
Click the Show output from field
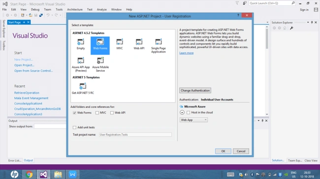[50, 127]
